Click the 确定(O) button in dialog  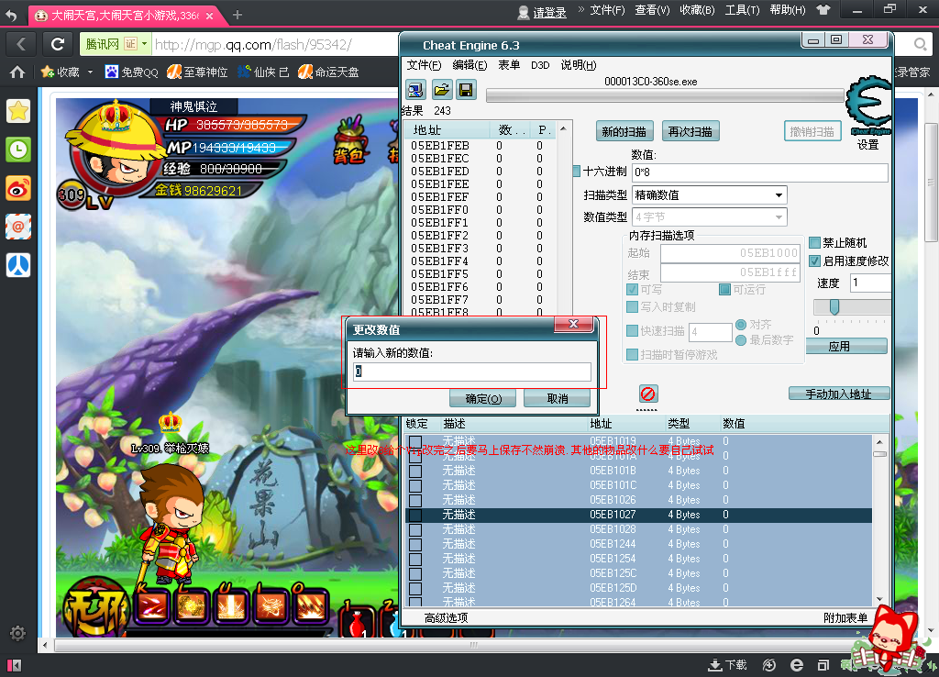click(x=483, y=399)
